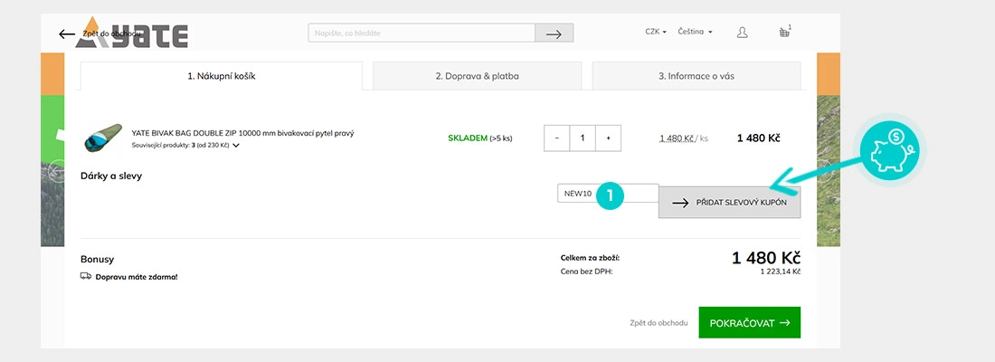Click the back arrow to the shop

[67, 33]
